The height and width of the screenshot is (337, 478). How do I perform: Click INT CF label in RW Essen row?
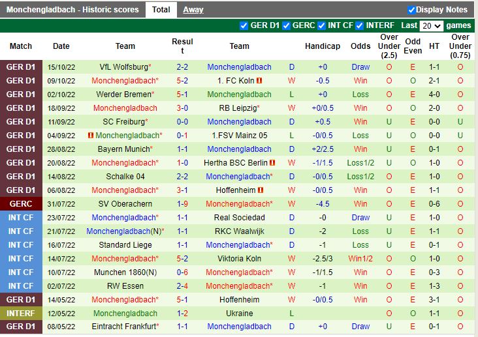(x=21, y=286)
